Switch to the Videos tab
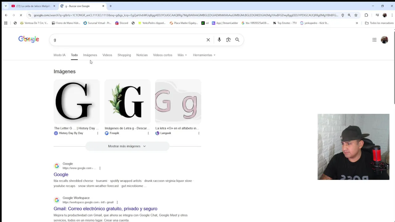 (107, 55)
